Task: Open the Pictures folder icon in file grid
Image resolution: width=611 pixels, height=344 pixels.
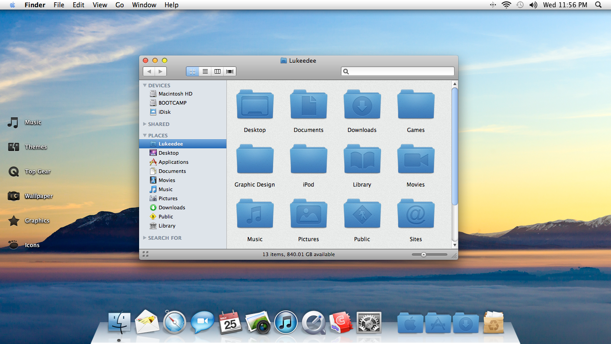Action: point(308,213)
